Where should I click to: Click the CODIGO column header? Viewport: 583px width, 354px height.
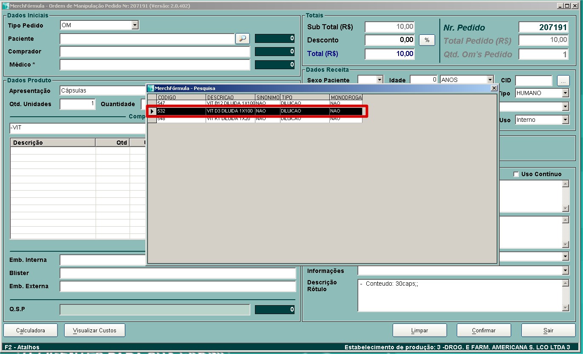181,98
